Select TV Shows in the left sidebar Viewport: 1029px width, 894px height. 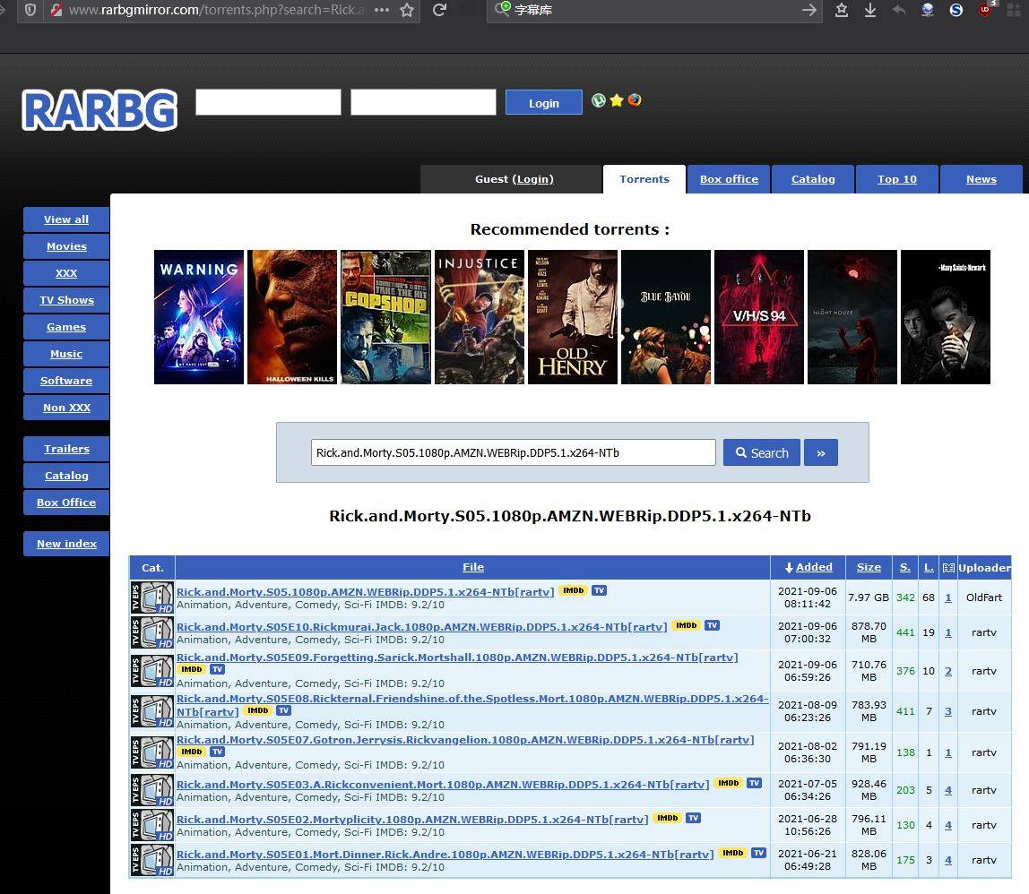point(66,300)
